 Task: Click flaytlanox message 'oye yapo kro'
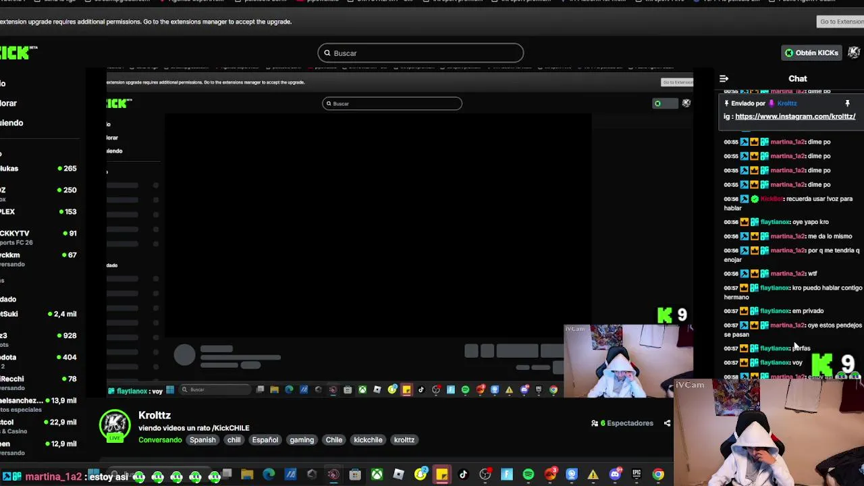[776, 222]
